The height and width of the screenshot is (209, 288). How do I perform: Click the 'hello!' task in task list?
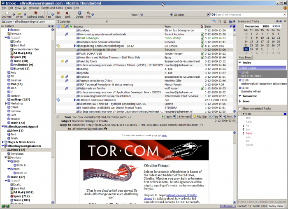(249, 133)
